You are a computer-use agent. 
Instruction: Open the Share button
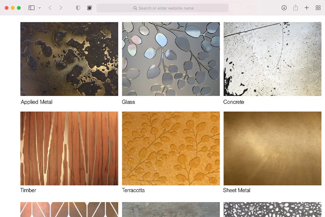point(296,8)
